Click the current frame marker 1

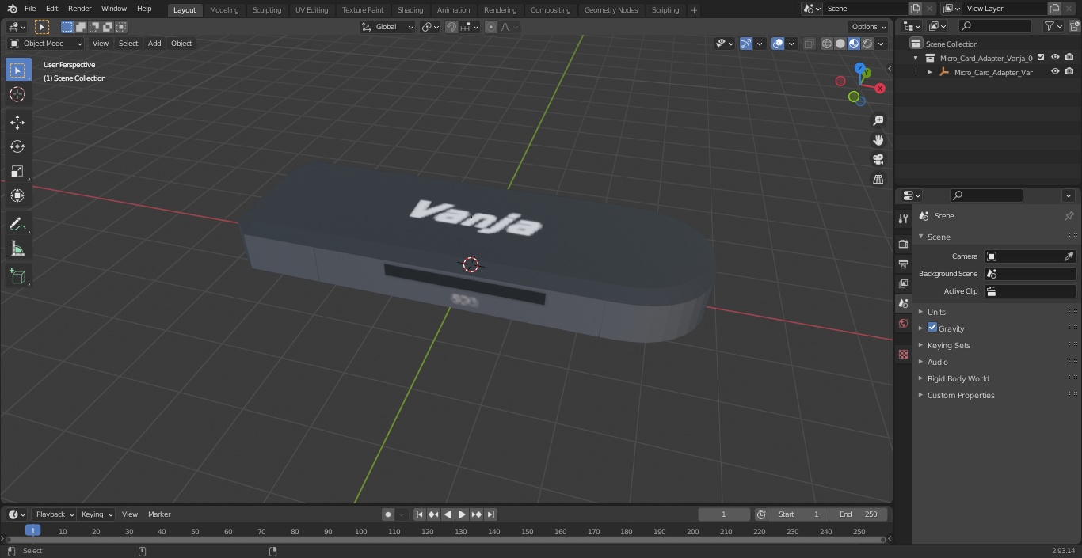click(x=32, y=530)
